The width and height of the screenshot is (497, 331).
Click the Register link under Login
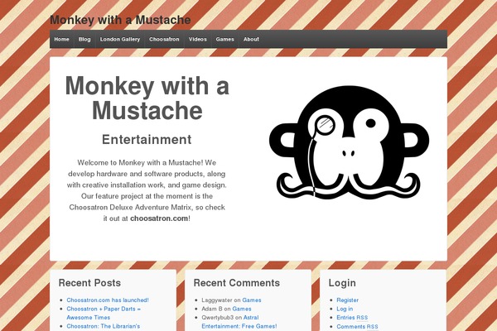347,300
